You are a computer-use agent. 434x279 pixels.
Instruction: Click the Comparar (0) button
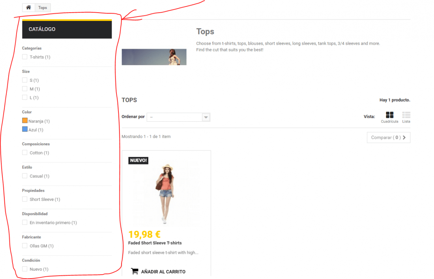pyautogui.click(x=388, y=138)
